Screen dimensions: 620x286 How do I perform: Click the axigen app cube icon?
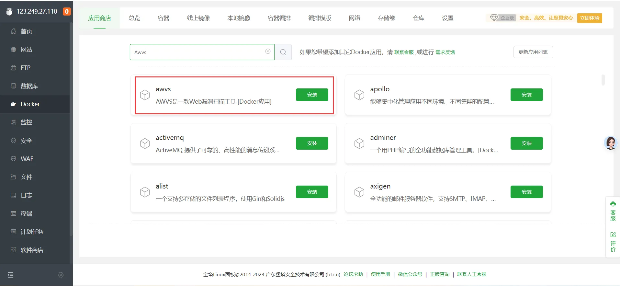359,192
